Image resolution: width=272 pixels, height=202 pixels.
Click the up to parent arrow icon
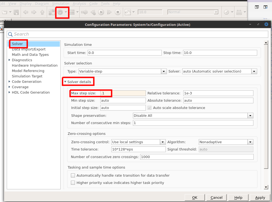point(42,12)
